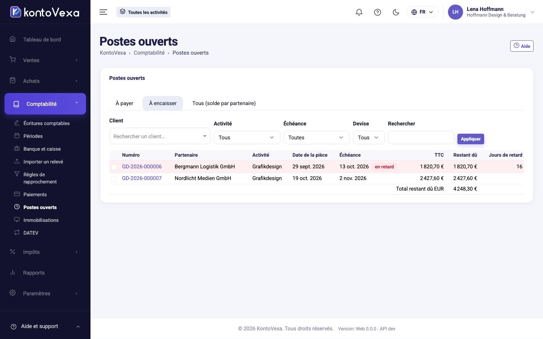Click the Achats bag icon
This screenshot has width=543, height=339.
(x=12, y=81)
